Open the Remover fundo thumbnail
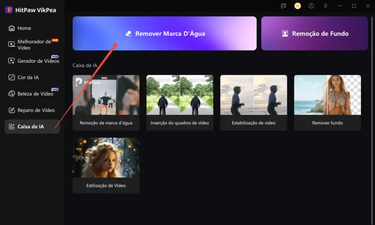 [327, 95]
